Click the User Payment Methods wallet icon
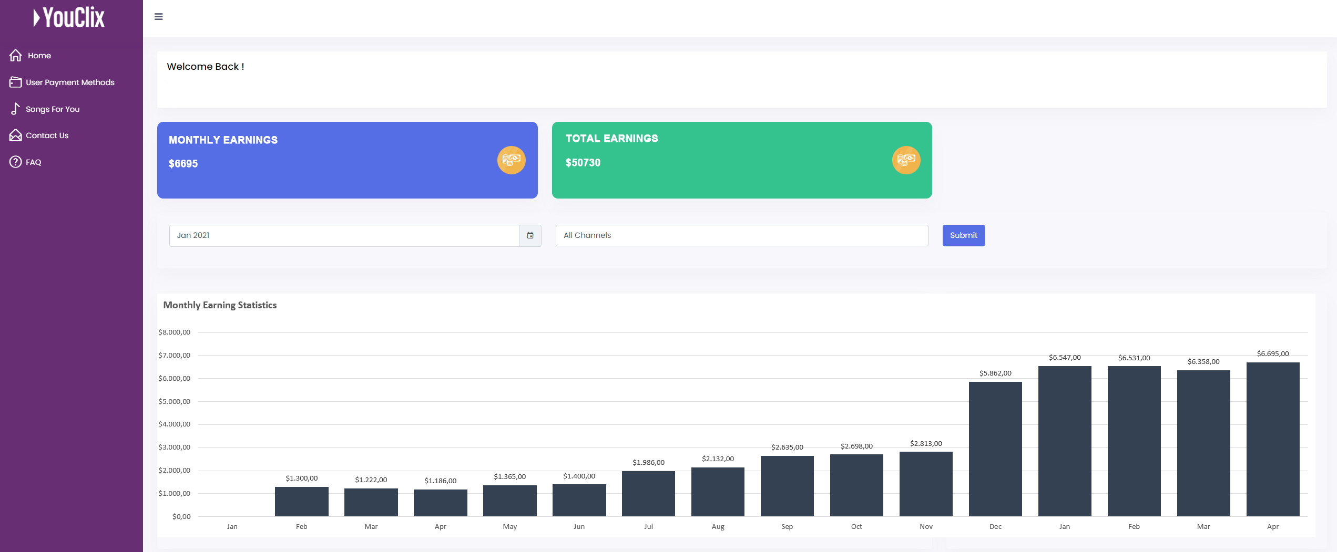The image size is (1337, 552). 16,82
